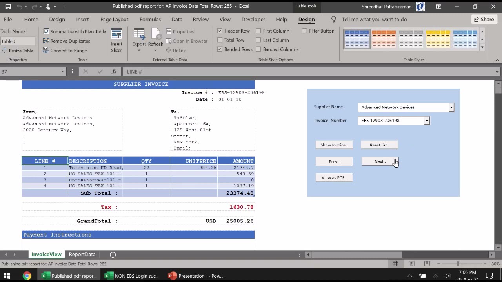502x282 pixels.
Task: Expand the formula bar
Action: tap(497, 72)
